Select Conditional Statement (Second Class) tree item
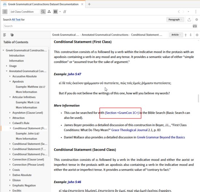The image size is (200, 192). tap(30, 144)
